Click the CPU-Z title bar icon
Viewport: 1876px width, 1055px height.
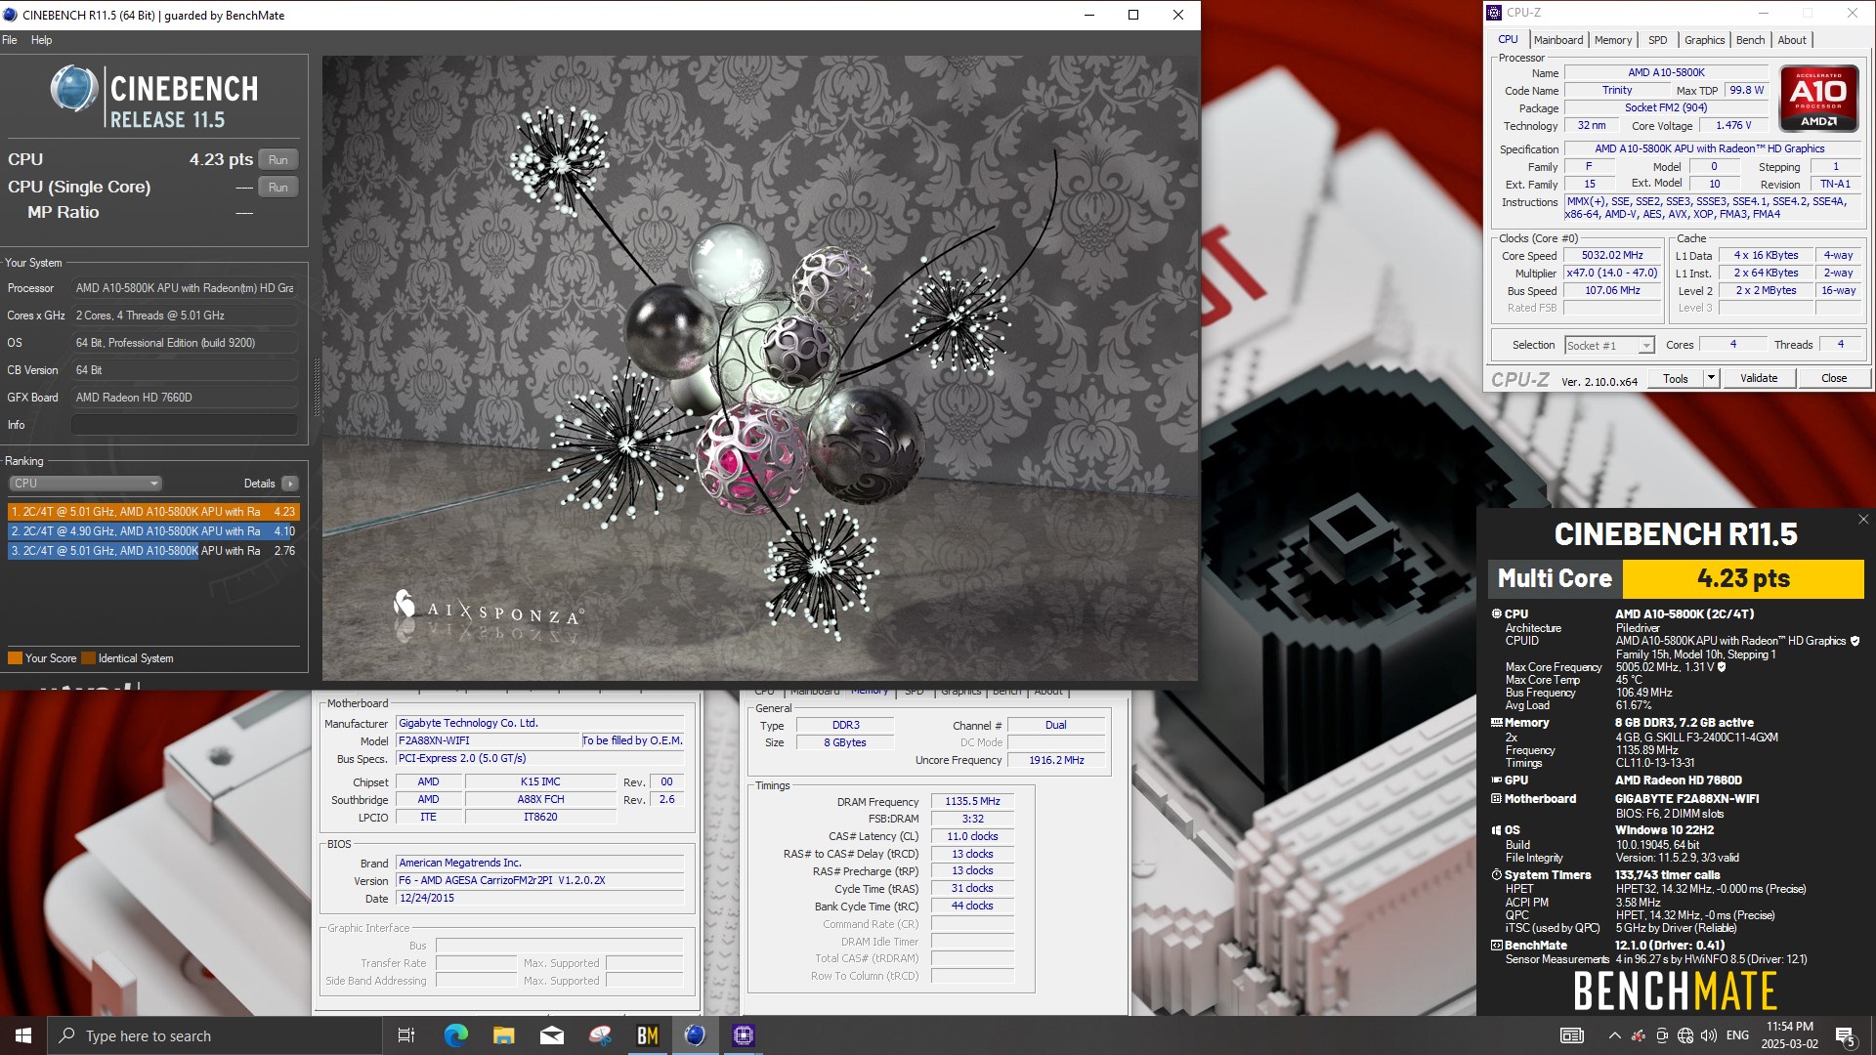pyautogui.click(x=1494, y=13)
